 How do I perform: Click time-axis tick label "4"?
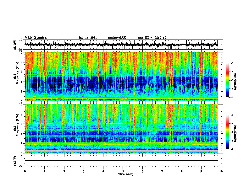(103, 171)
